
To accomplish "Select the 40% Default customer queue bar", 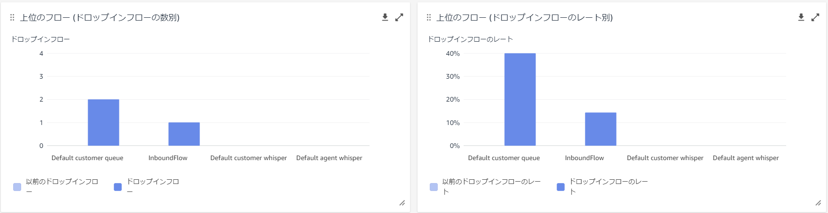I will (520, 99).
